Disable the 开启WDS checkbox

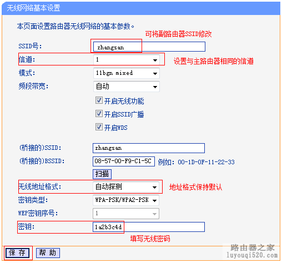pyautogui.click(x=99, y=127)
